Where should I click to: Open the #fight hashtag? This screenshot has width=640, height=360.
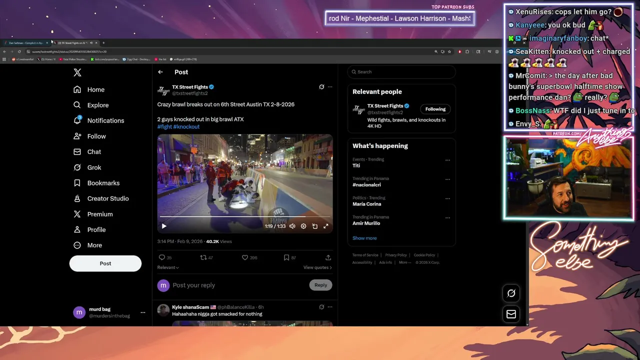click(164, 126)
